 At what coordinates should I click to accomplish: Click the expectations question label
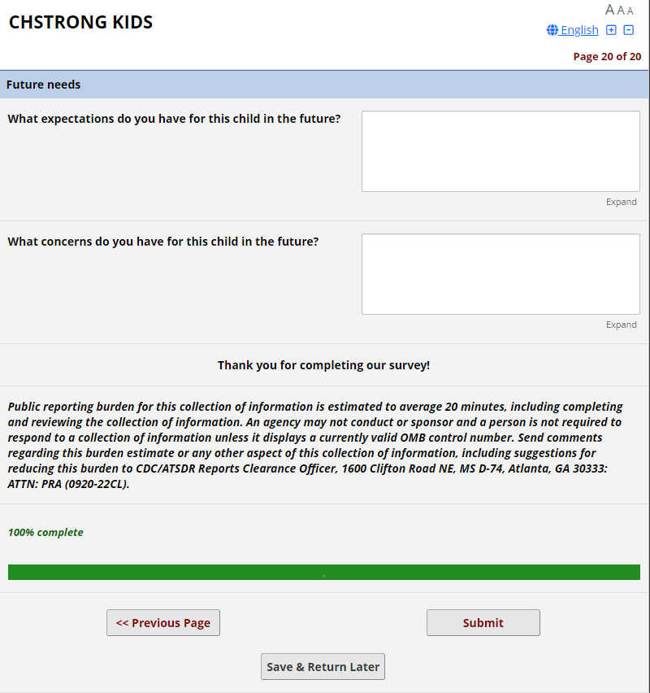(174, 119)
